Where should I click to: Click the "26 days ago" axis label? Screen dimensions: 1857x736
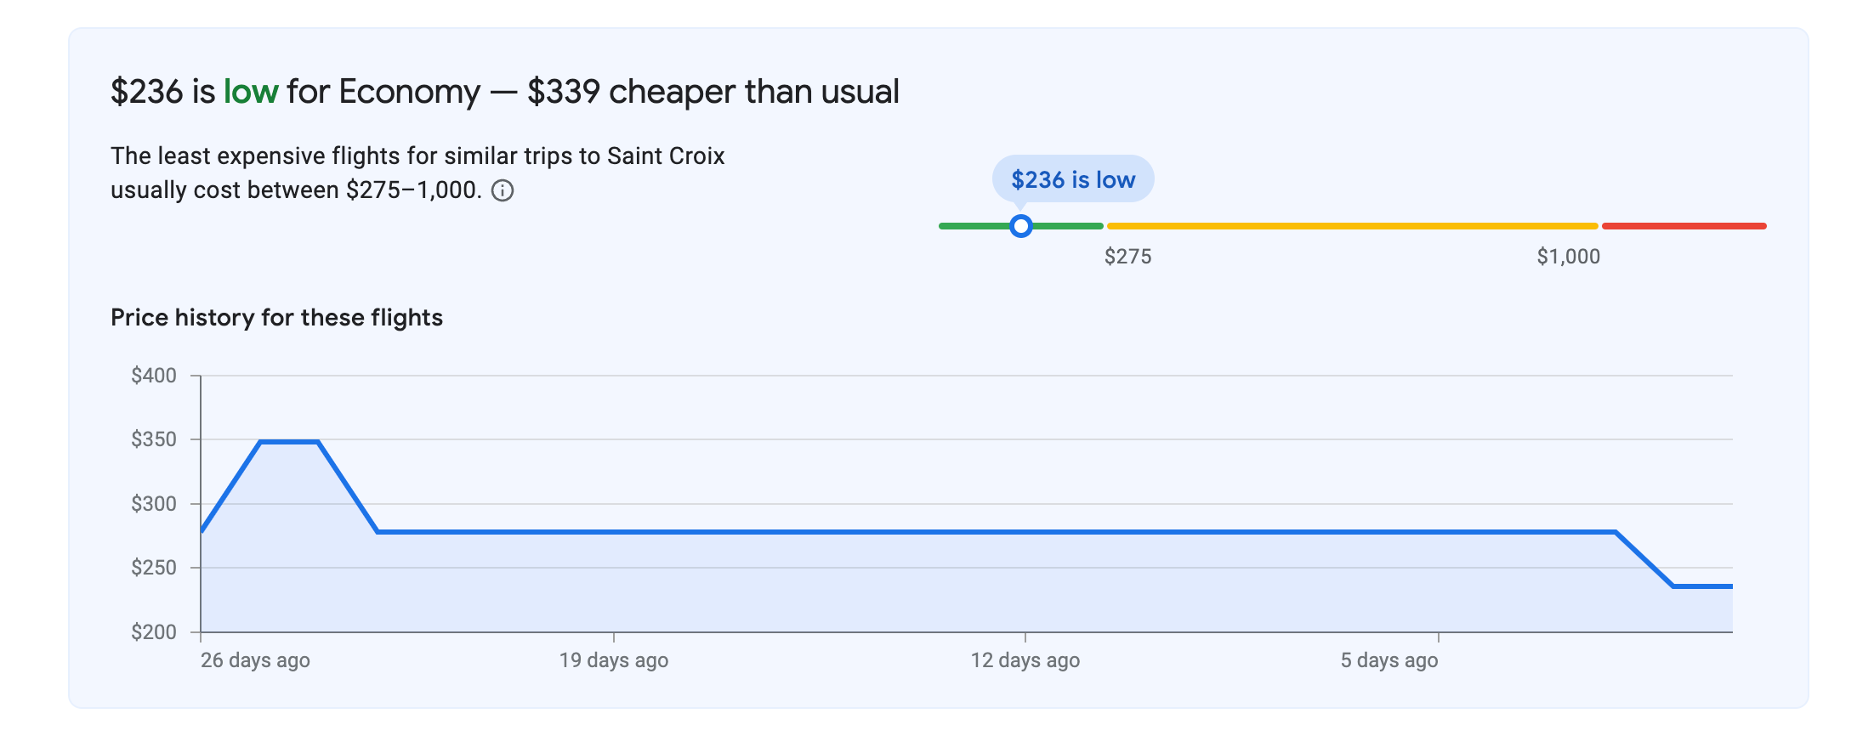(x=255, y=660)
